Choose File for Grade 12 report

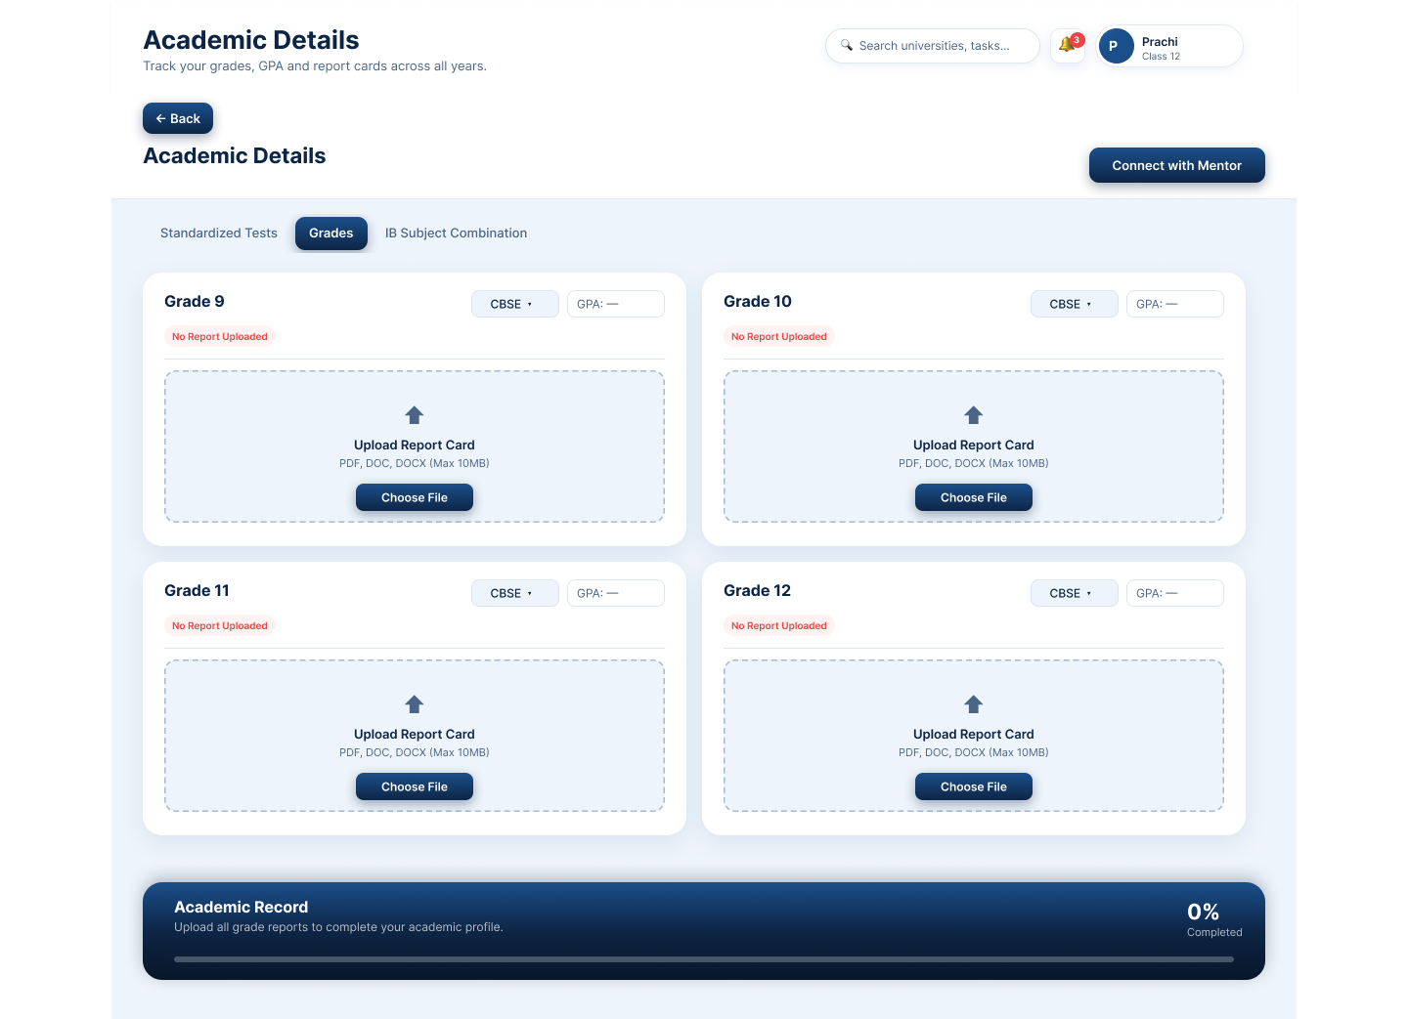pyautogui.click(x=974, y=786)
